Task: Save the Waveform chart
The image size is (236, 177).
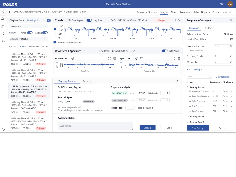Action: pos(114,58)
